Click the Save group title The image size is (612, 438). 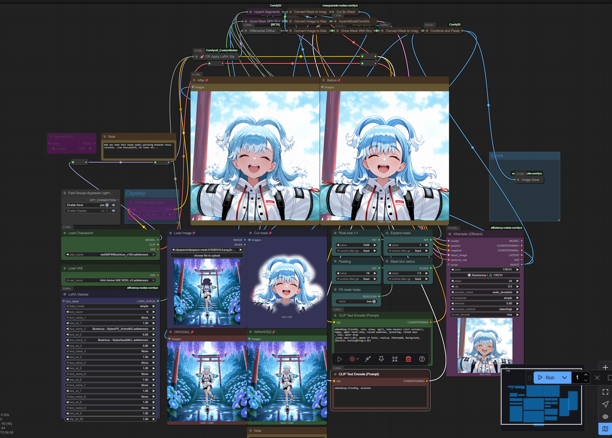497,156
